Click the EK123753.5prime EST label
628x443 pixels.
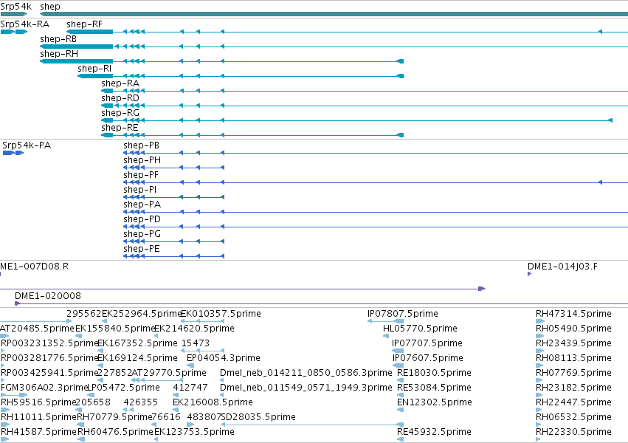click(x=194, y=432)
